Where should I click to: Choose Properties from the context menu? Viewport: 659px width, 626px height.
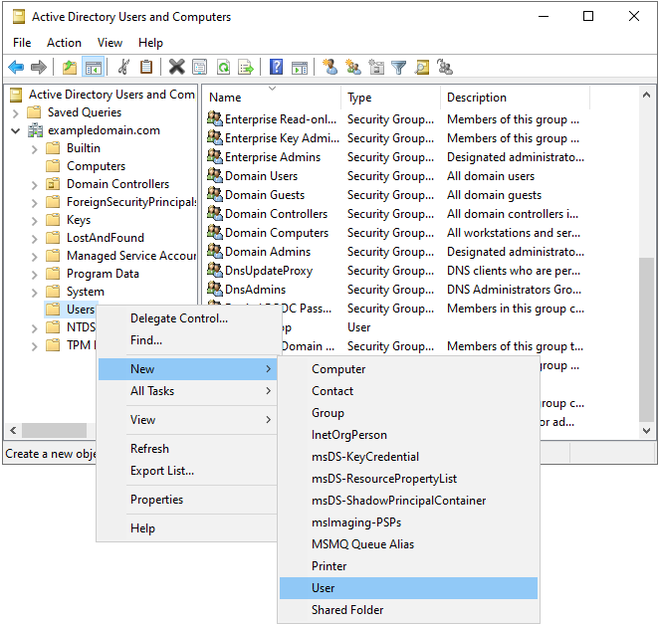point(187,500)
